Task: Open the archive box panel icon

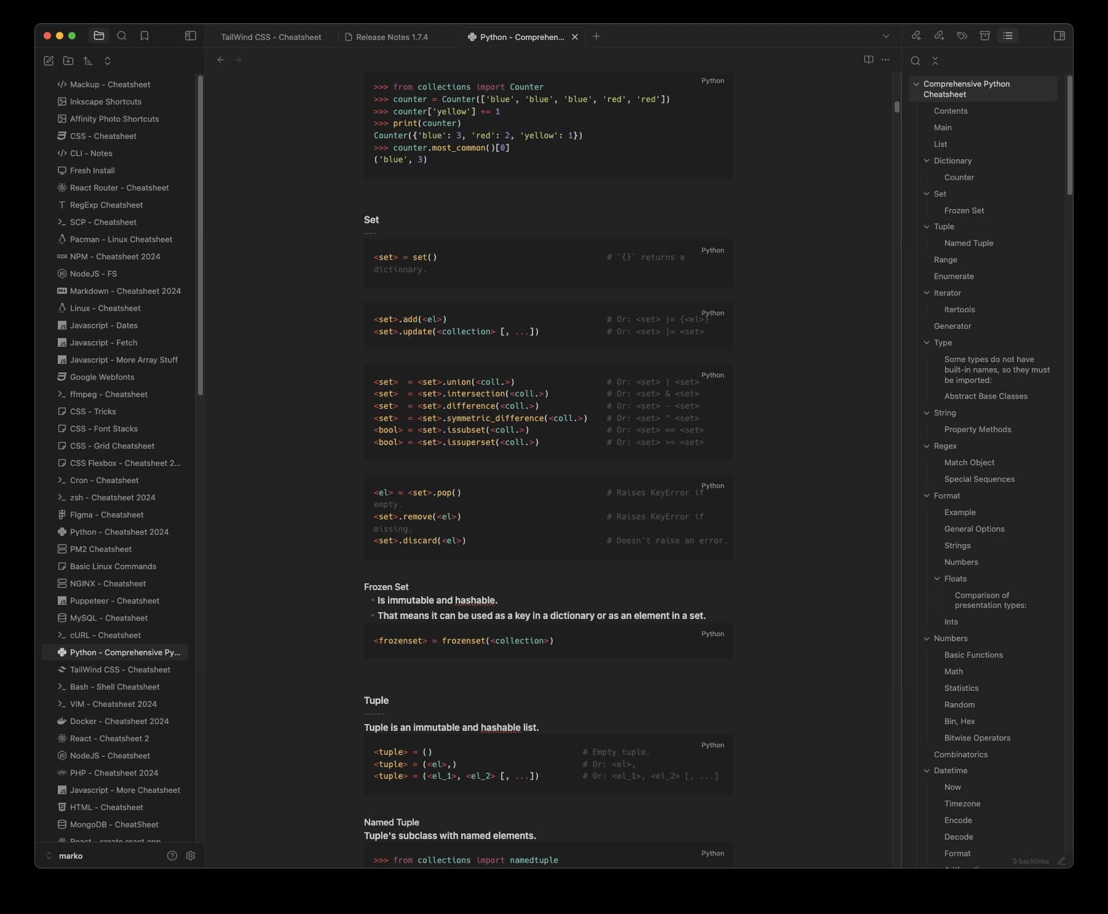Action: (984, 36)
